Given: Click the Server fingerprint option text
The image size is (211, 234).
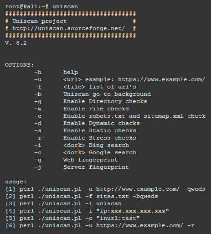Looking at the screenshot, I should (x=96, y=167).
